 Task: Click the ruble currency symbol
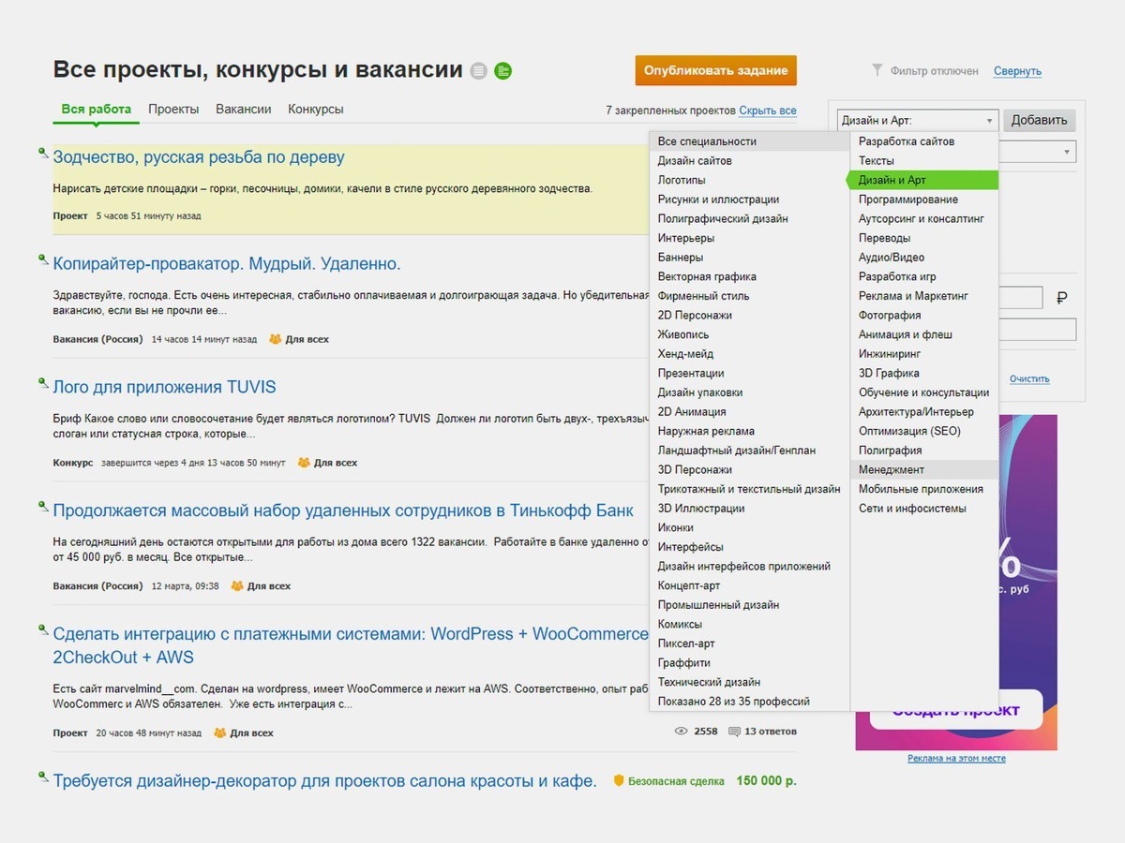[x=1062, y=298]
